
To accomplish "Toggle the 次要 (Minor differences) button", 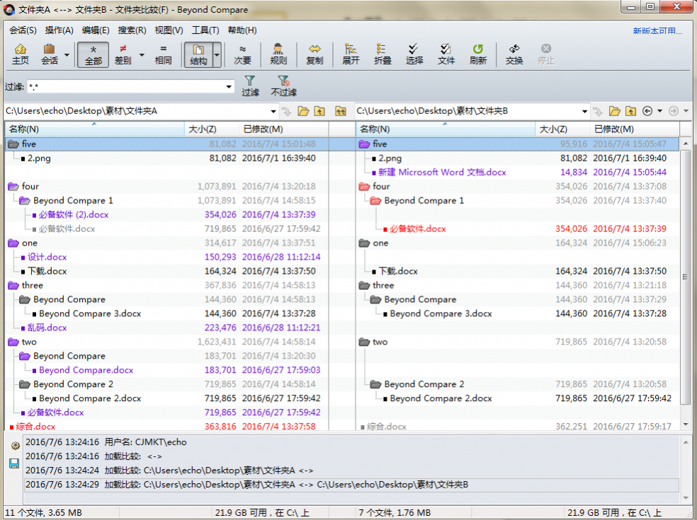I will [242, 54].
